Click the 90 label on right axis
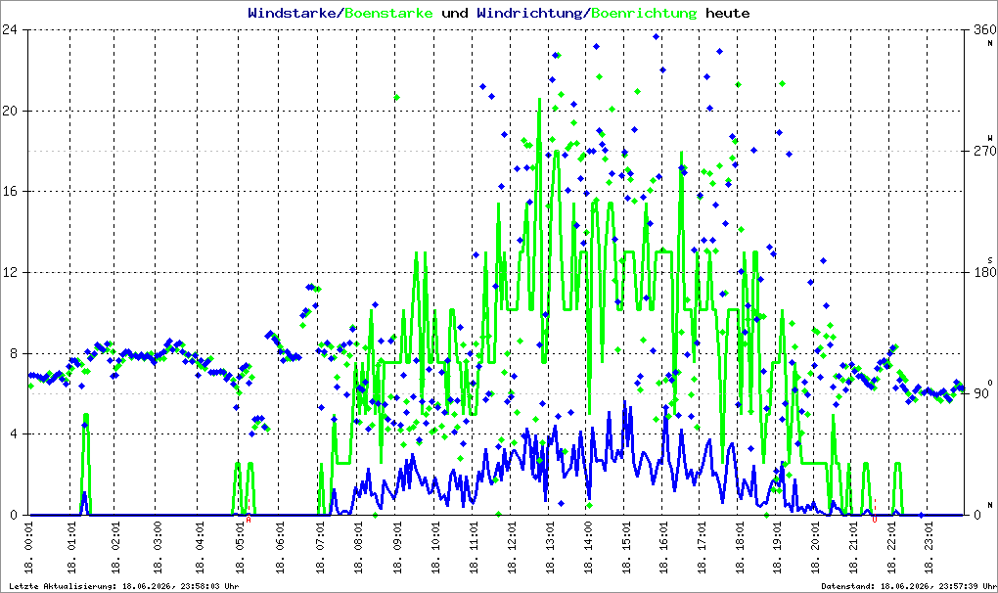This screenshot has height=593, width=998. (980, 393)
